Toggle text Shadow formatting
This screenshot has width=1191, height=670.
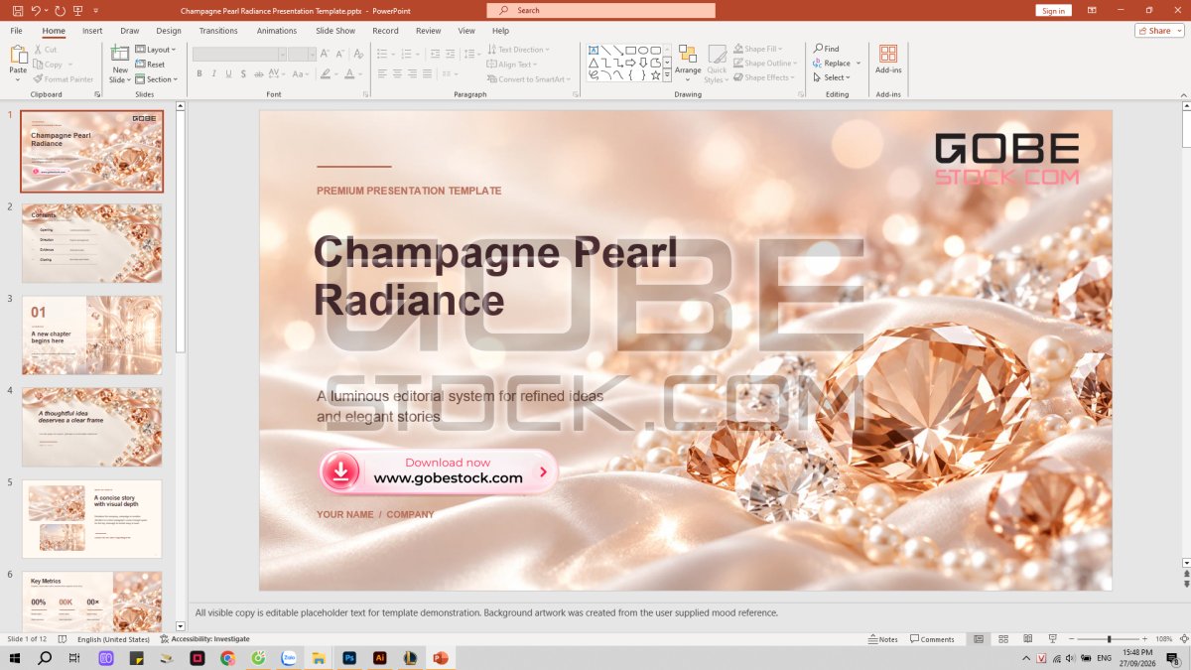point(243,73)
